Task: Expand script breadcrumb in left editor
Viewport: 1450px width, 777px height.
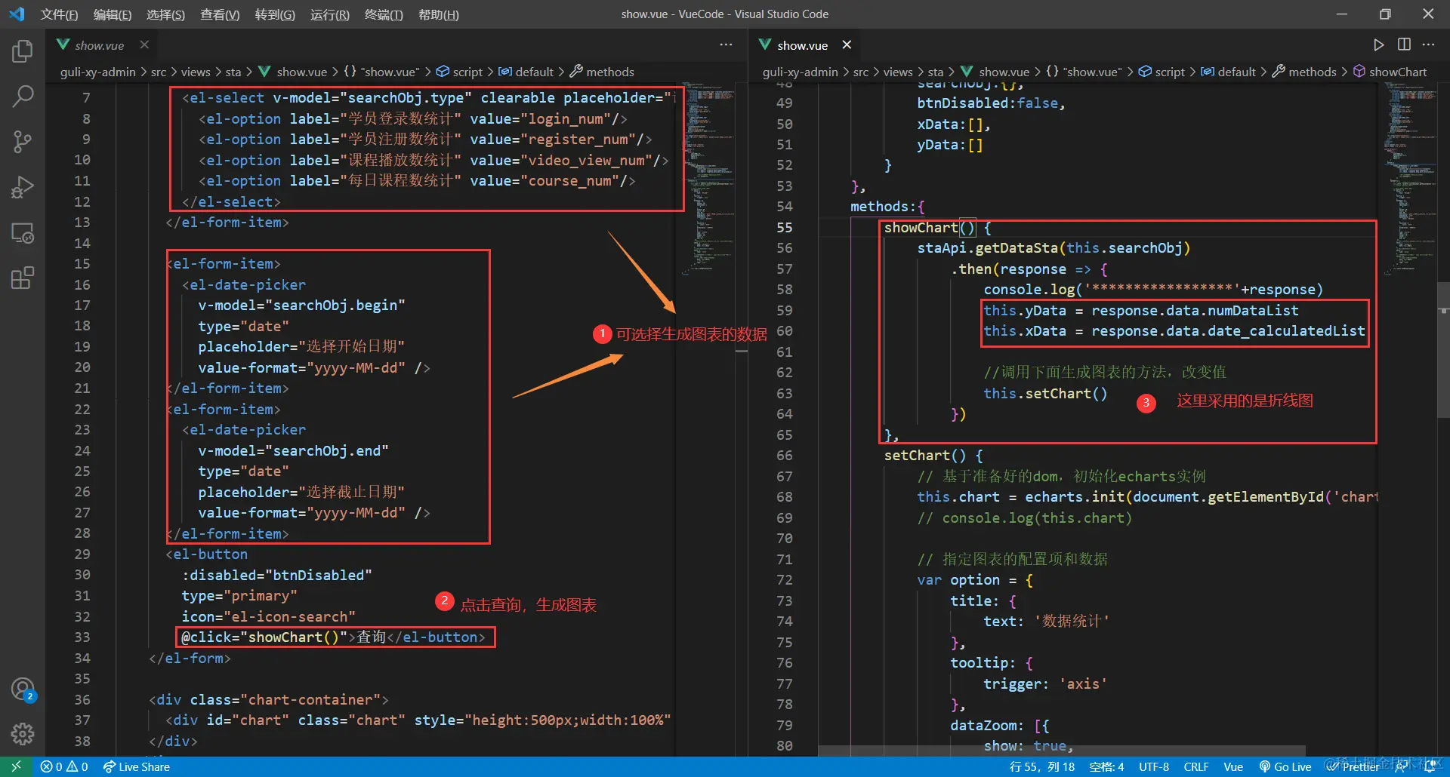Action: (459, 72)
